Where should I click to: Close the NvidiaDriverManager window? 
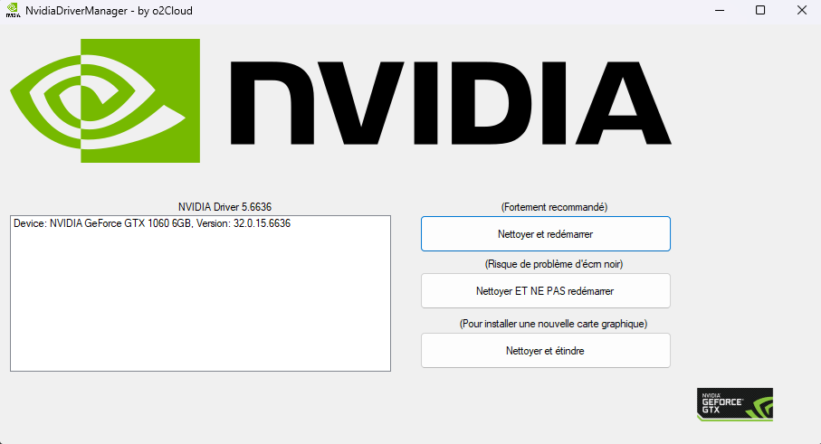click(802, 11)
